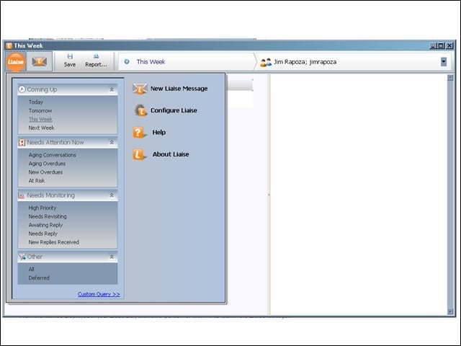Save using the floppy disk button
The width and height of the screenshot is (461, 346).
[x=70, y=61]
